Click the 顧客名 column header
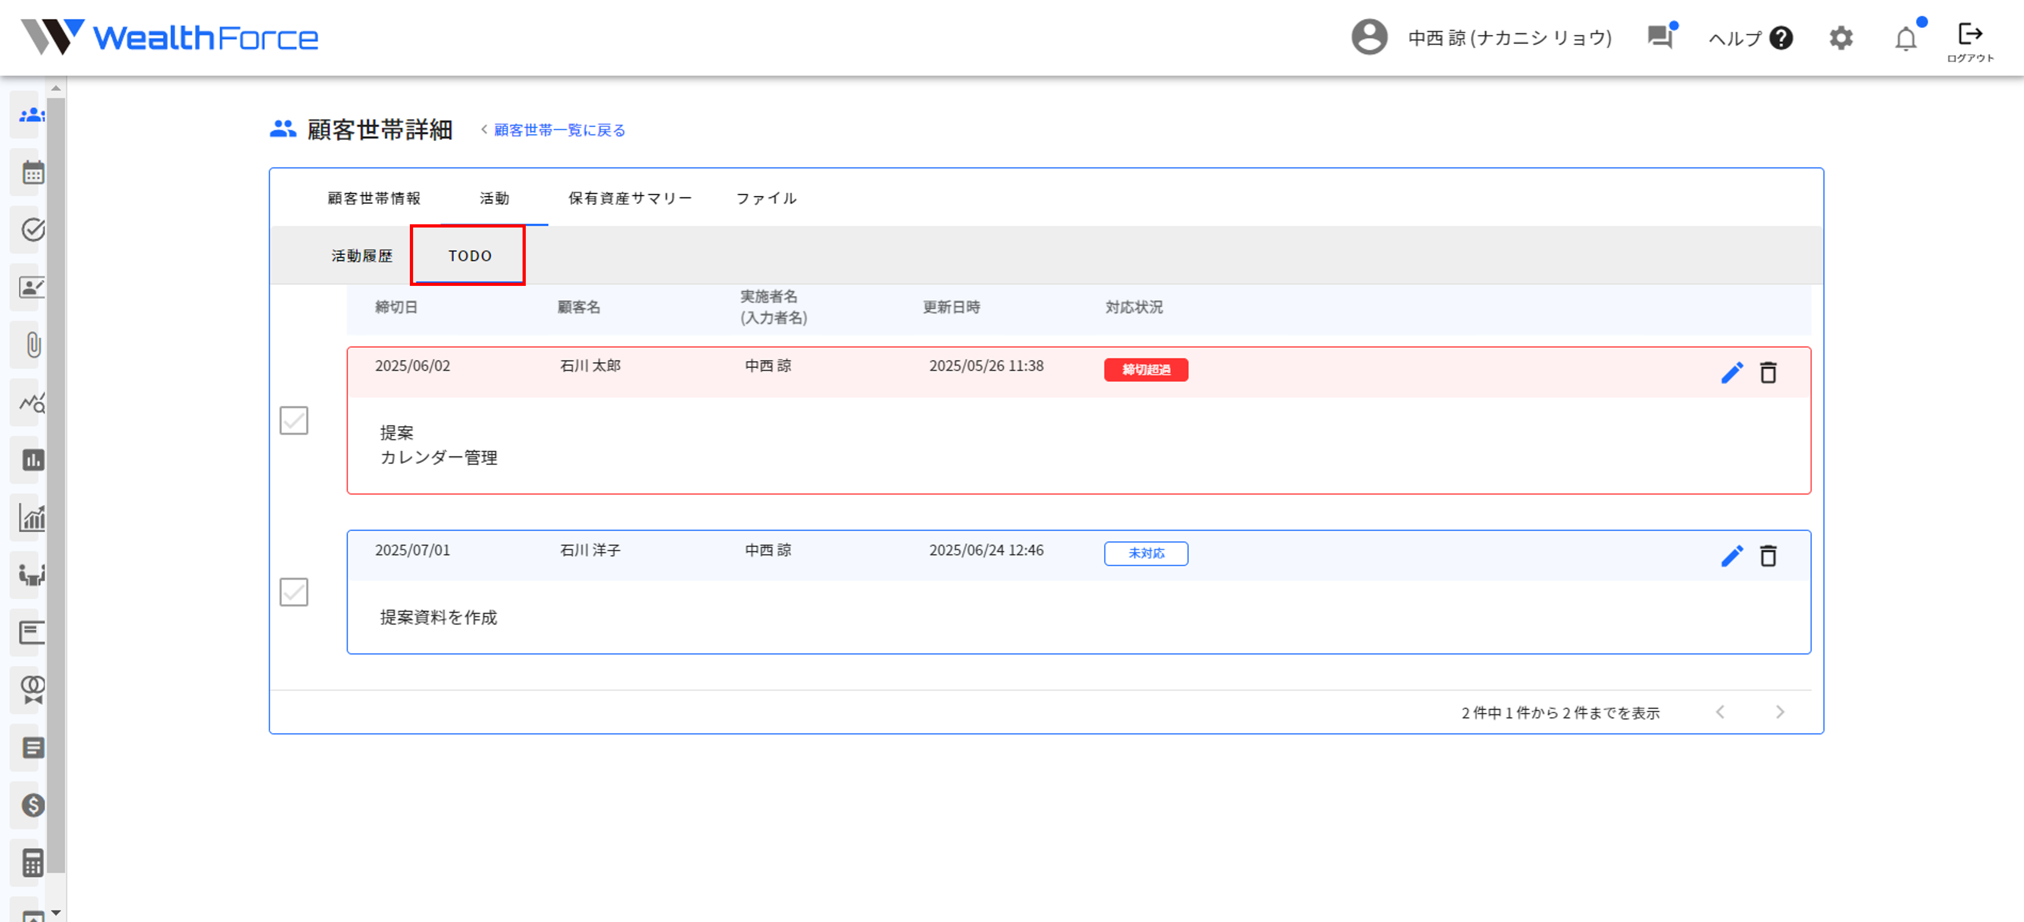 coord(579,307)
